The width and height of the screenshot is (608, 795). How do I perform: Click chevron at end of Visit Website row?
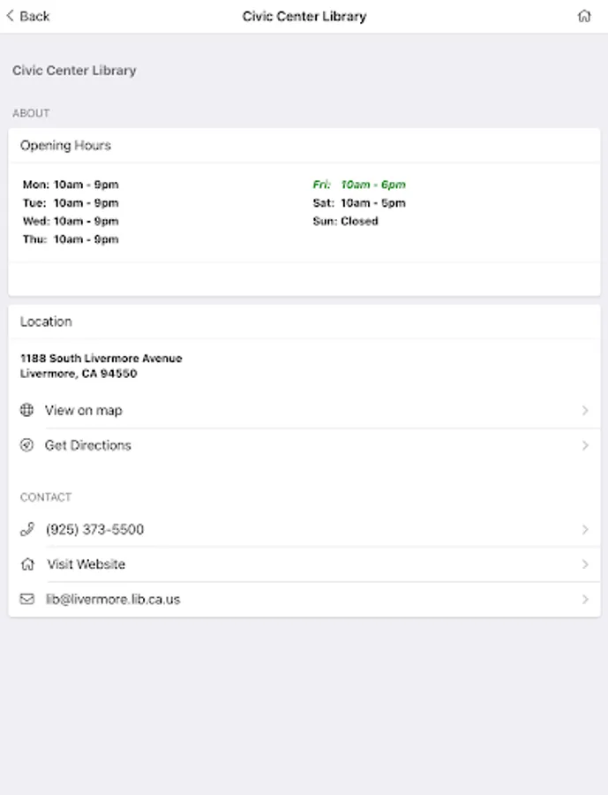(585, 564)
